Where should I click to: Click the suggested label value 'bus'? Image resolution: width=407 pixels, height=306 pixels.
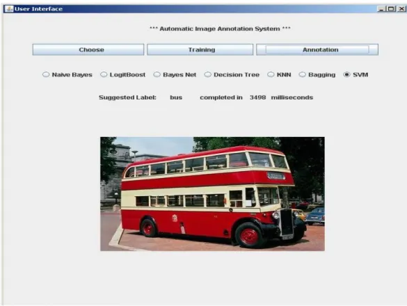[176, 97]
